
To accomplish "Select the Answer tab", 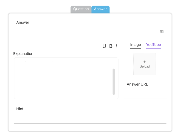I will coord(100,9).
